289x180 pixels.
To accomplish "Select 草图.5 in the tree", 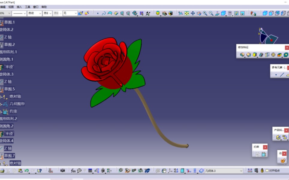I will (9, 89).
